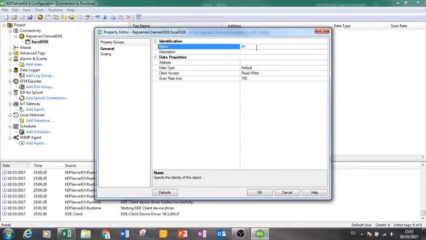
Task: Click the Scan Rate column header
Action: click(399, 26)
